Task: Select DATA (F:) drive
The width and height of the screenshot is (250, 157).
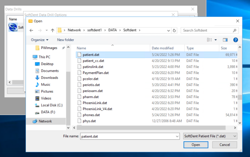Action: (x=48, y=112)
